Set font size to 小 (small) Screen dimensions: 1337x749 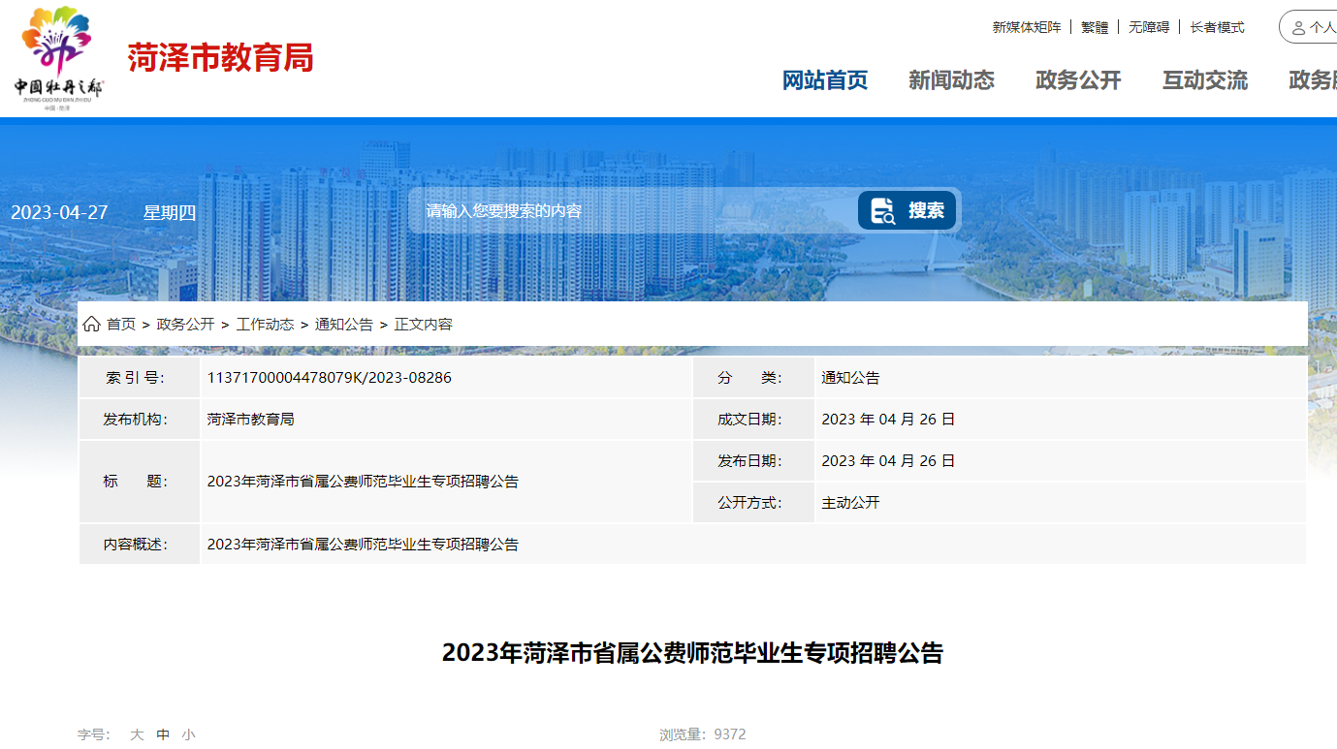188,734
